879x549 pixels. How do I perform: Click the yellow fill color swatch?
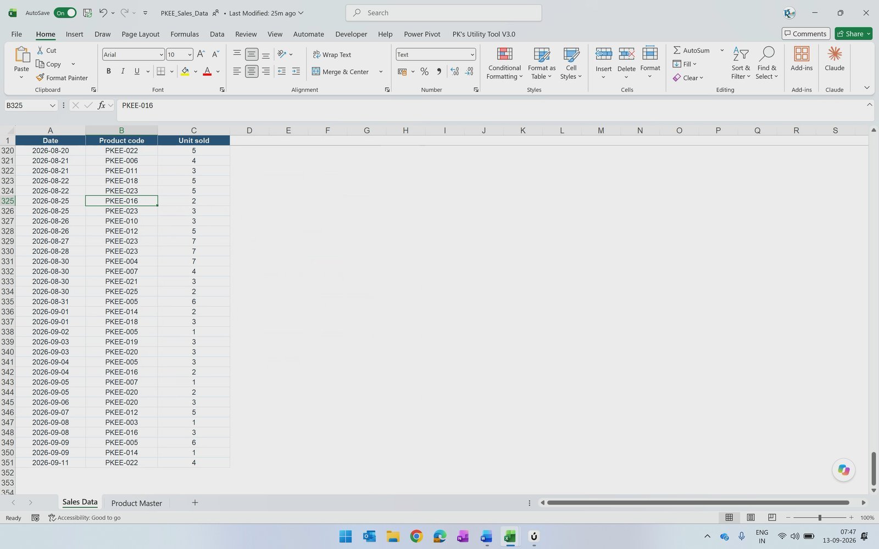tap(185, 71)
